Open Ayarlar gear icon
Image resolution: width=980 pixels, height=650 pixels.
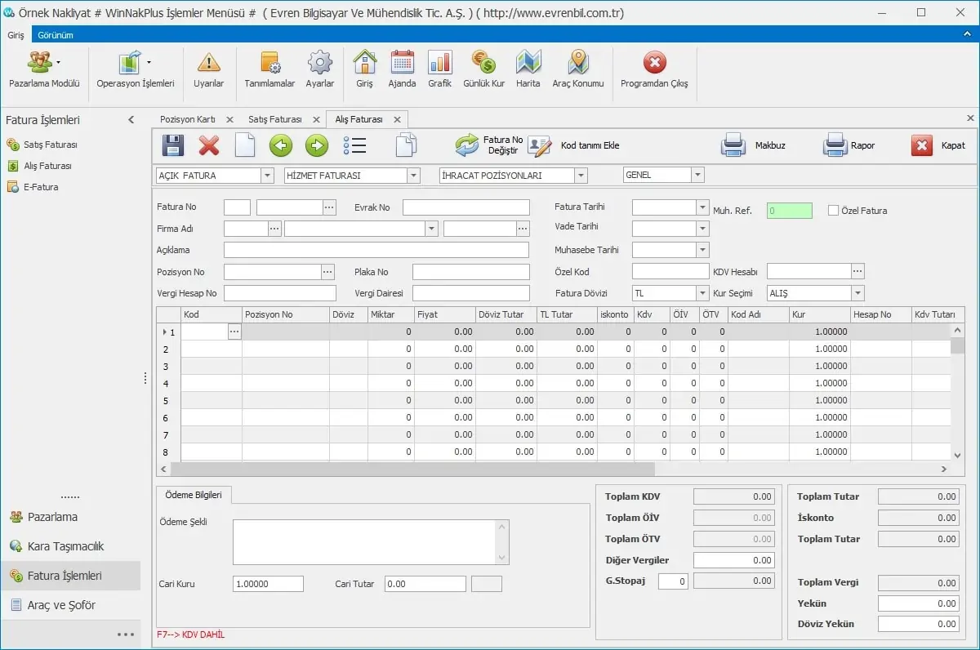coord(319,62)
